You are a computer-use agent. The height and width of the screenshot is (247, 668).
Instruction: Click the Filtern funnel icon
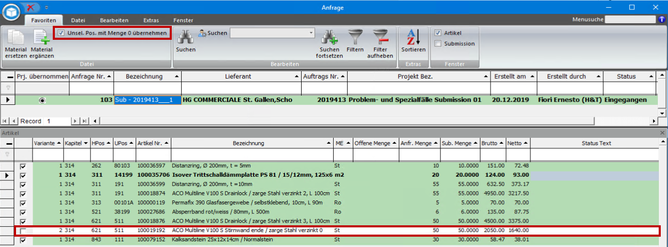[355, 37]
